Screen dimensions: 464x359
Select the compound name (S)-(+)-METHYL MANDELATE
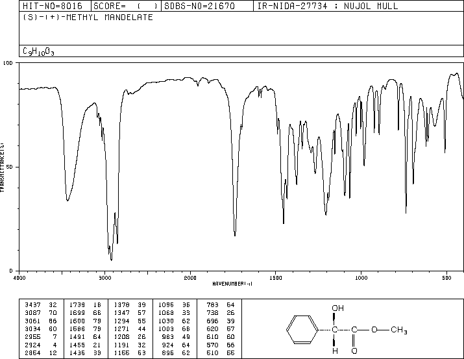[88, 18]
